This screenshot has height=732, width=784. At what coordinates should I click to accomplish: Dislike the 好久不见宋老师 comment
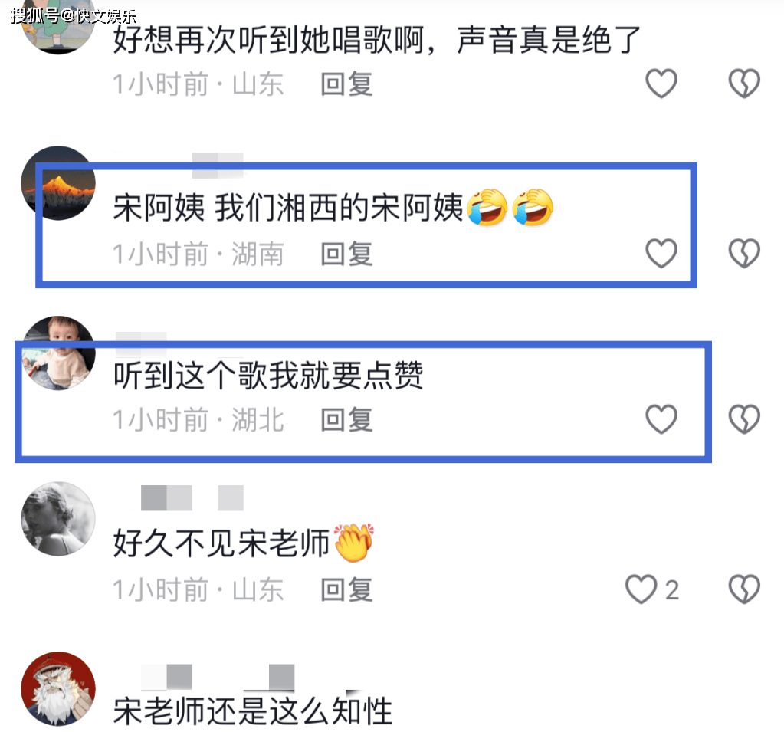tap(744, 589)
